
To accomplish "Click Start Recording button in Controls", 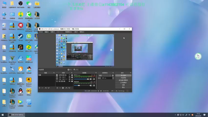I will (x=123, y=78).
